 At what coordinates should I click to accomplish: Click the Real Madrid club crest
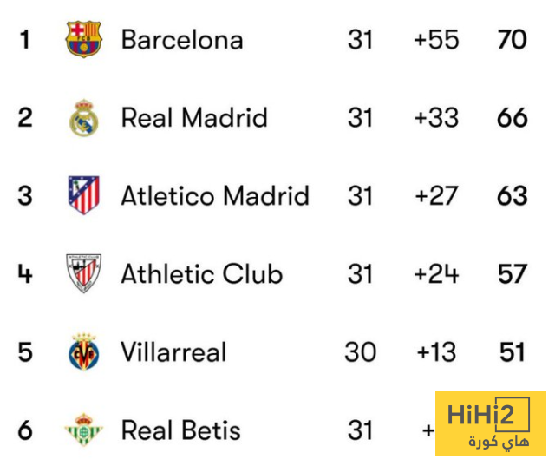[x=83, y=118]
